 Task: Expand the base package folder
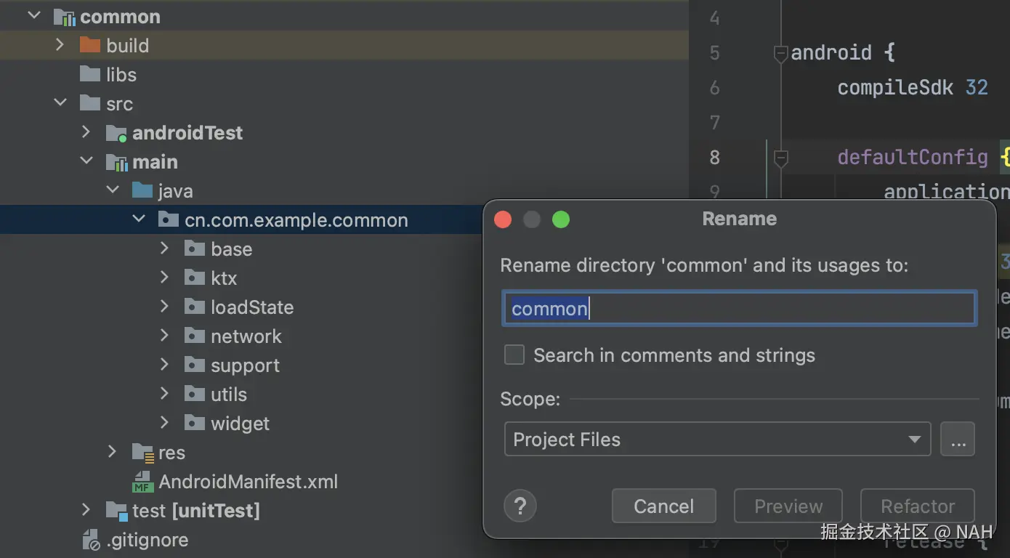tap(164, 248)
